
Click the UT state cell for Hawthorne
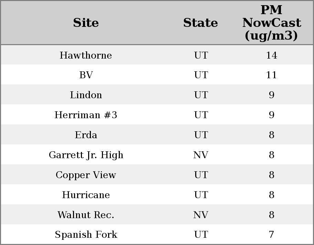point(201,55)
